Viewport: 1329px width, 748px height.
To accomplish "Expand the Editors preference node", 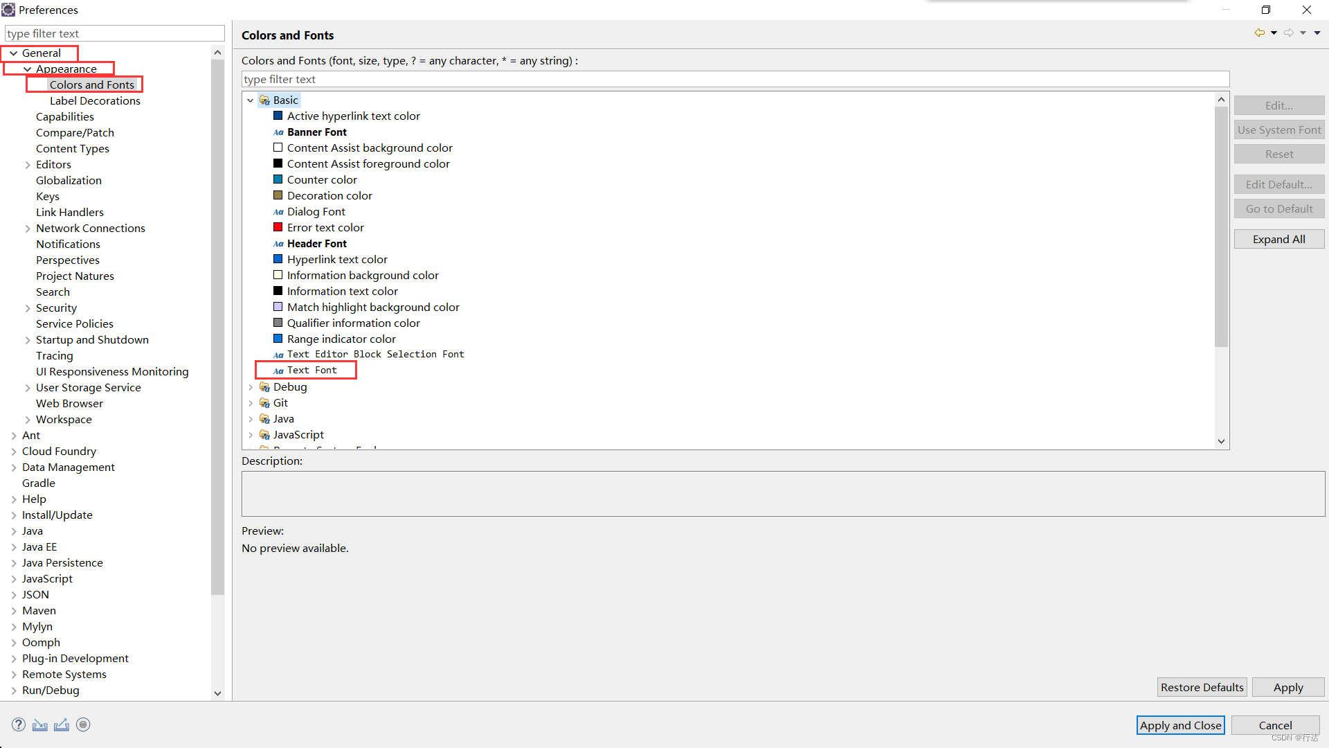I will (x=28, y=165).
